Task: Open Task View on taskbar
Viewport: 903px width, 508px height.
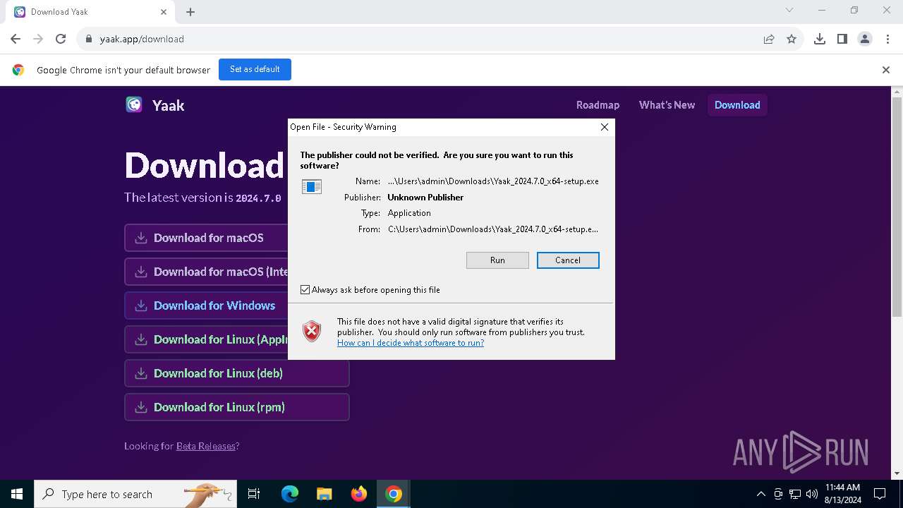Action: (254, 494)
